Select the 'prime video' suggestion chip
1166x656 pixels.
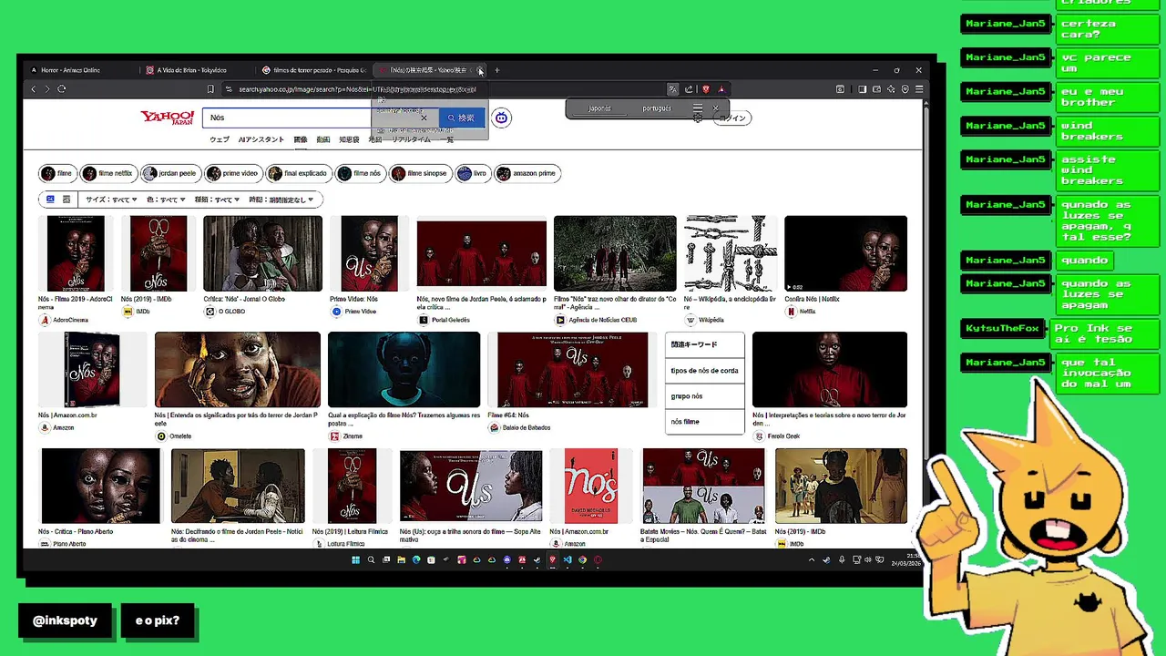click(232, 173)
